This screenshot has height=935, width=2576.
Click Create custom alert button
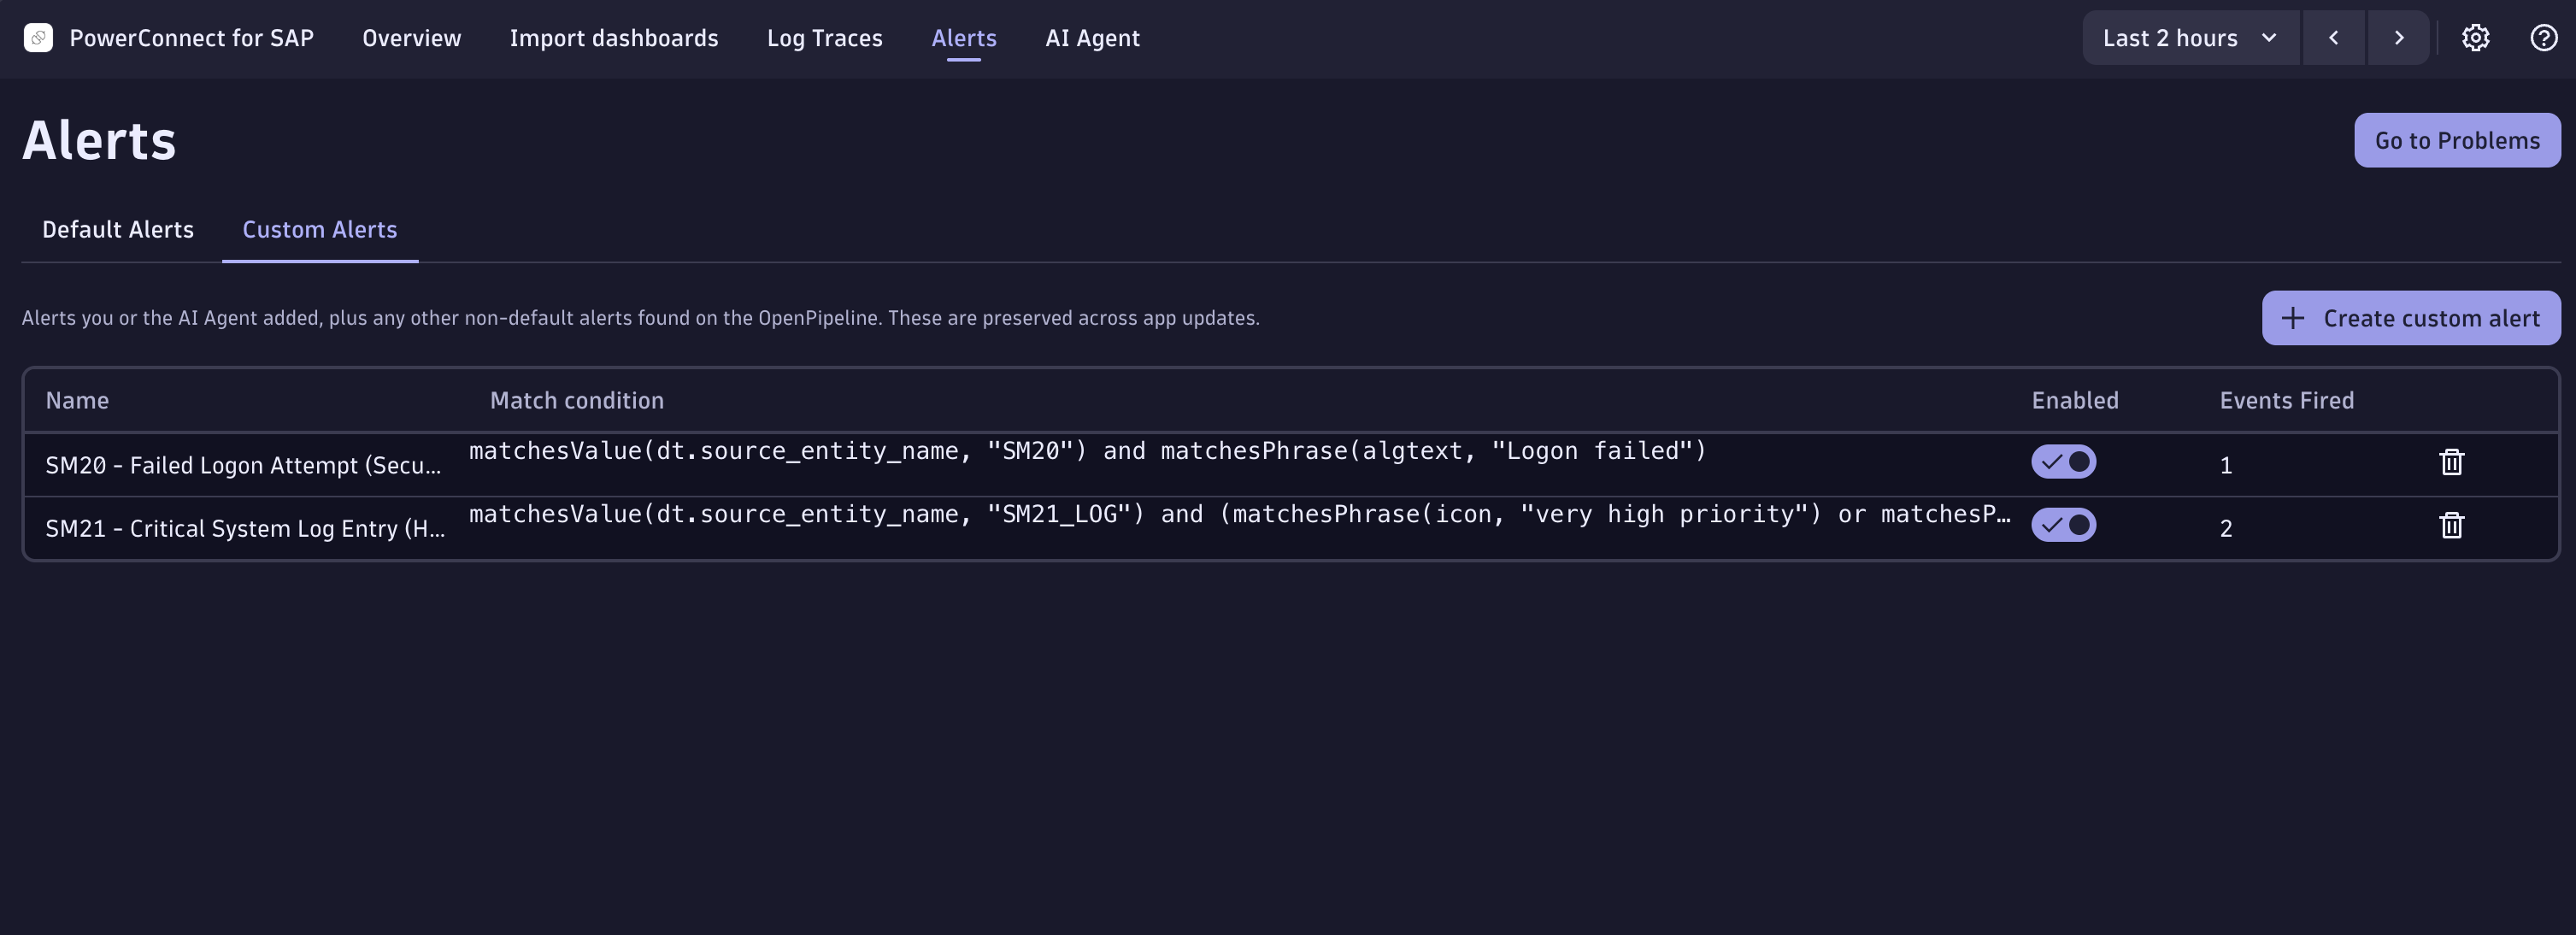2411,318
